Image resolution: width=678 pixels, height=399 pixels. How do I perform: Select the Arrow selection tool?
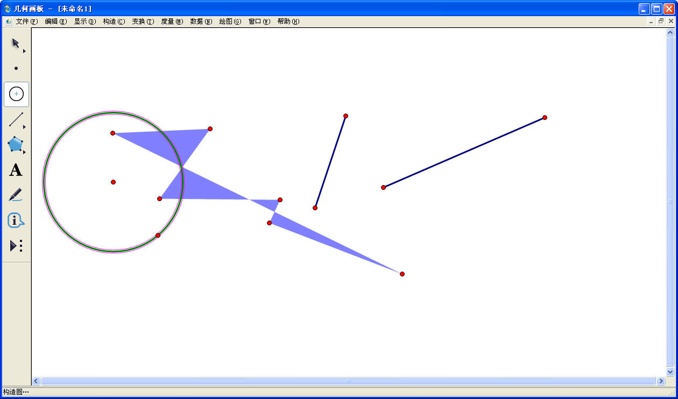pos(16,43)
